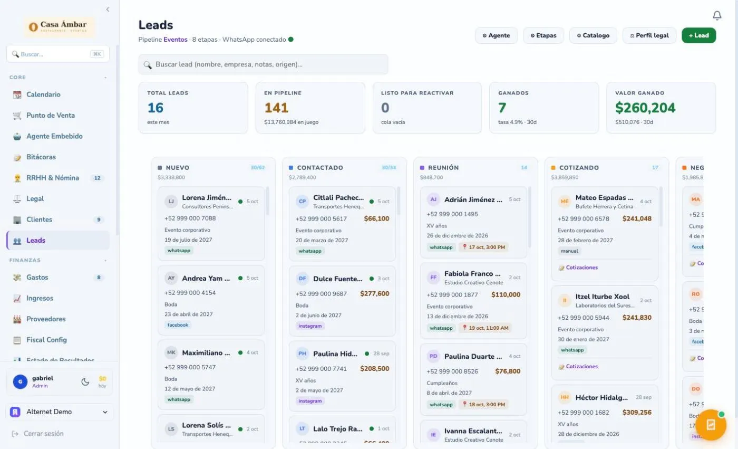
Task: Click Cerrar sesión
Action: (x=37, y=434)
